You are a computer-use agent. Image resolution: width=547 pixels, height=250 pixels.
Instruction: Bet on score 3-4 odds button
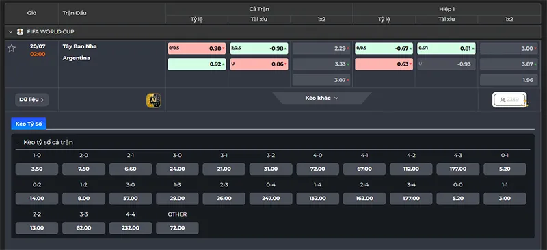(412, 198)
